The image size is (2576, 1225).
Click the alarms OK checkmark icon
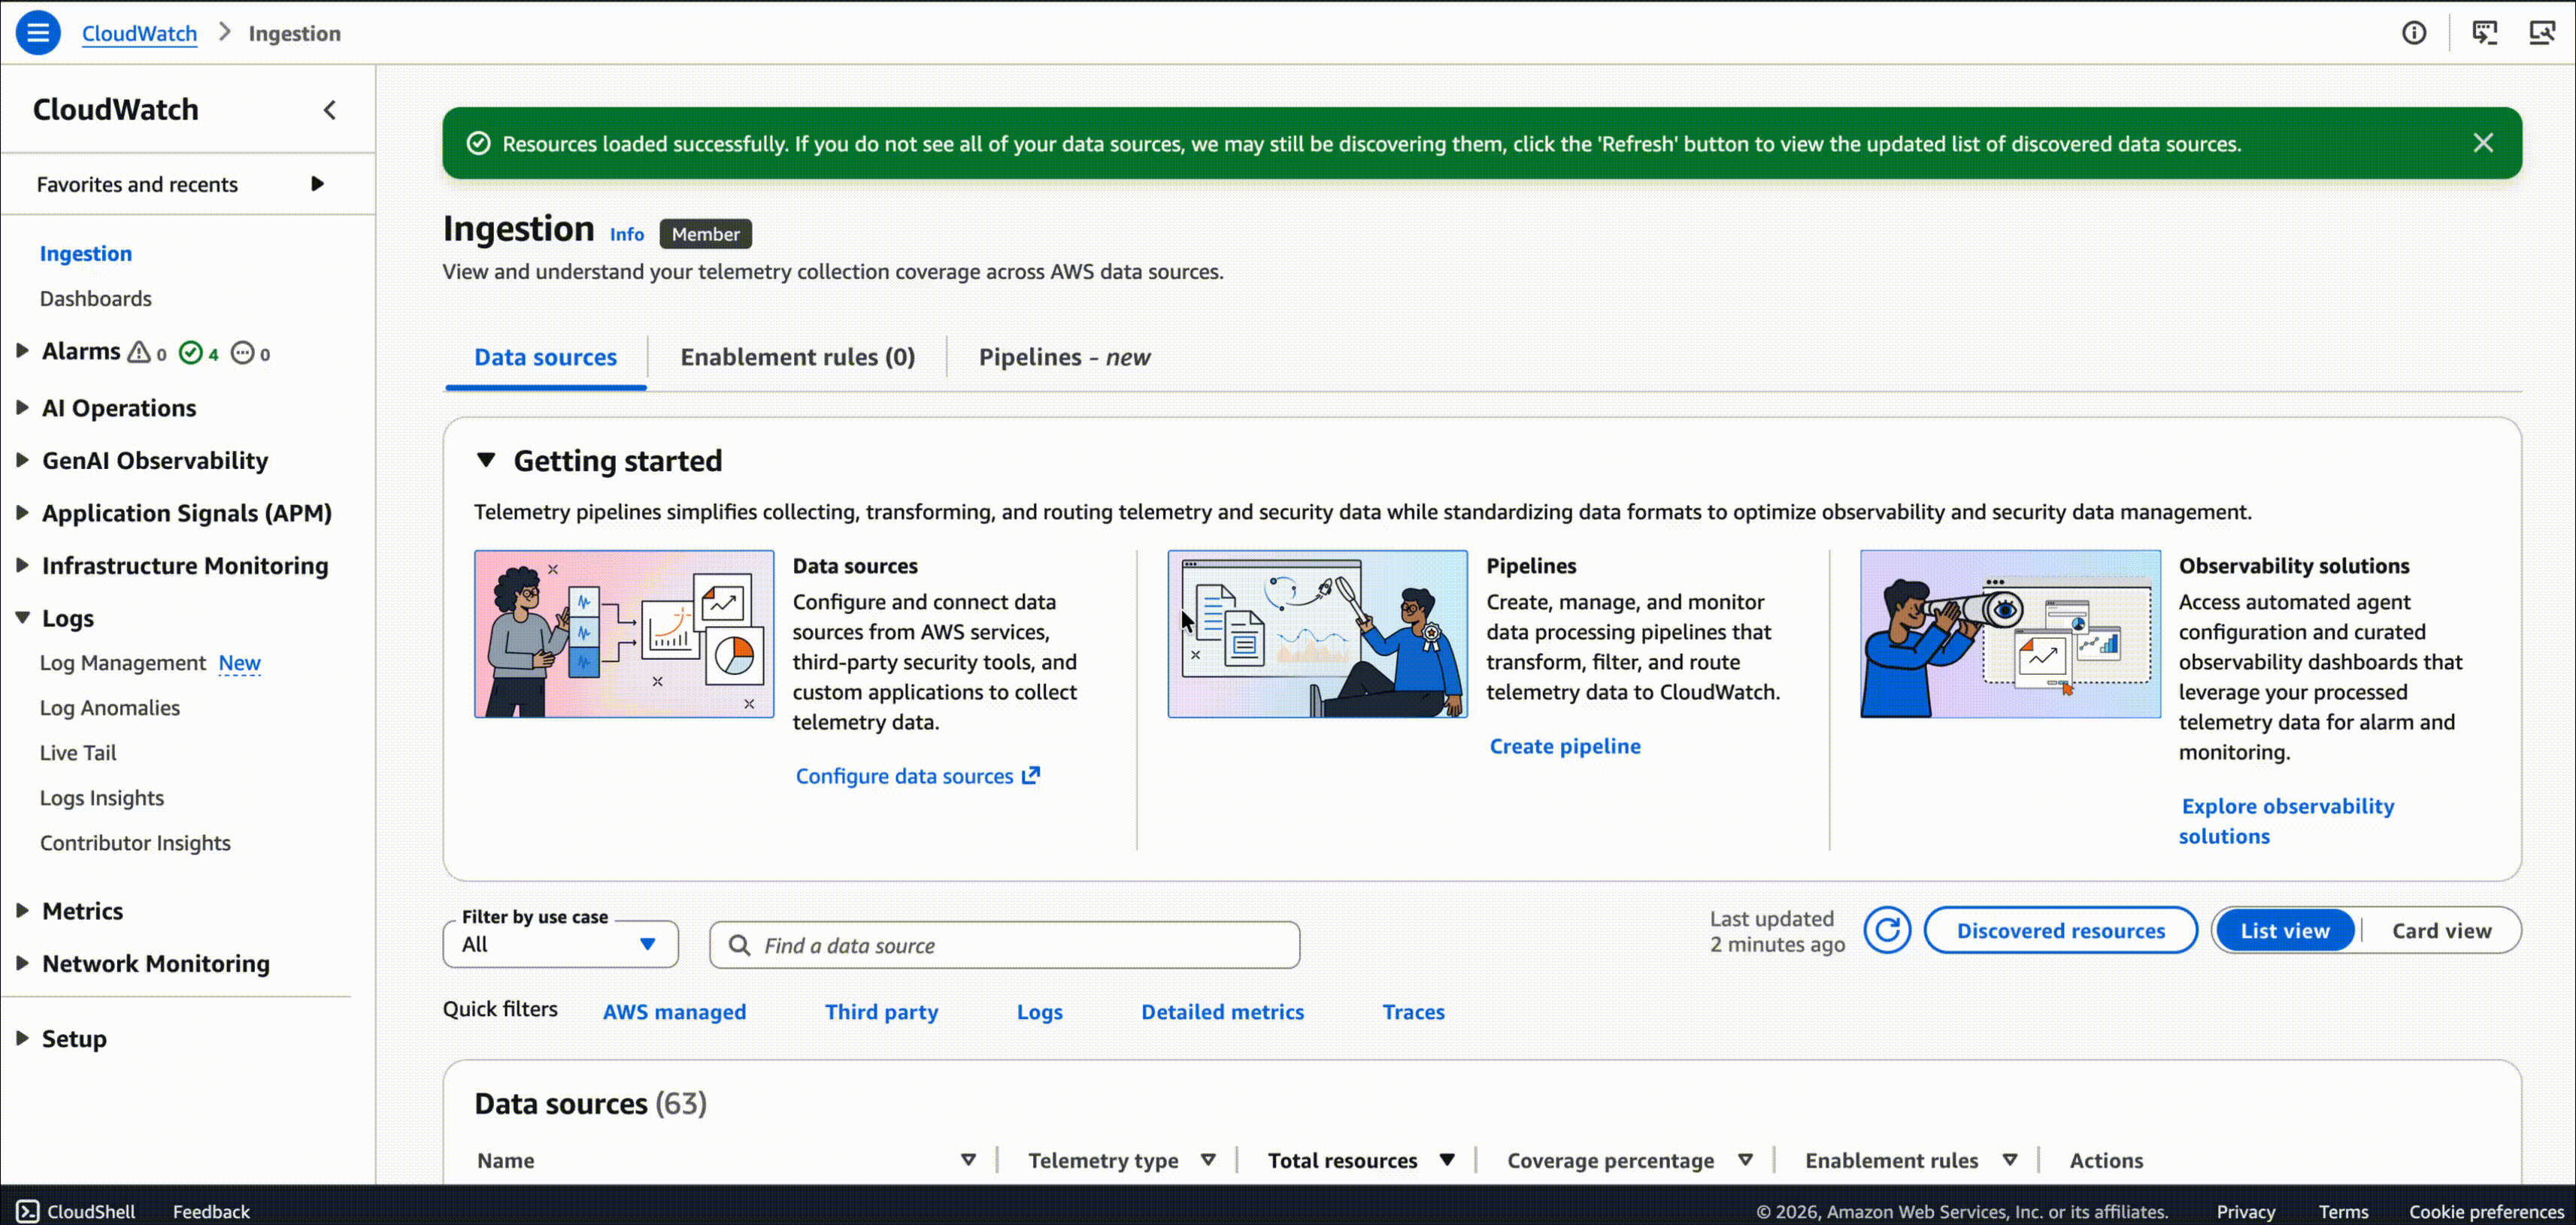[190, 352]
